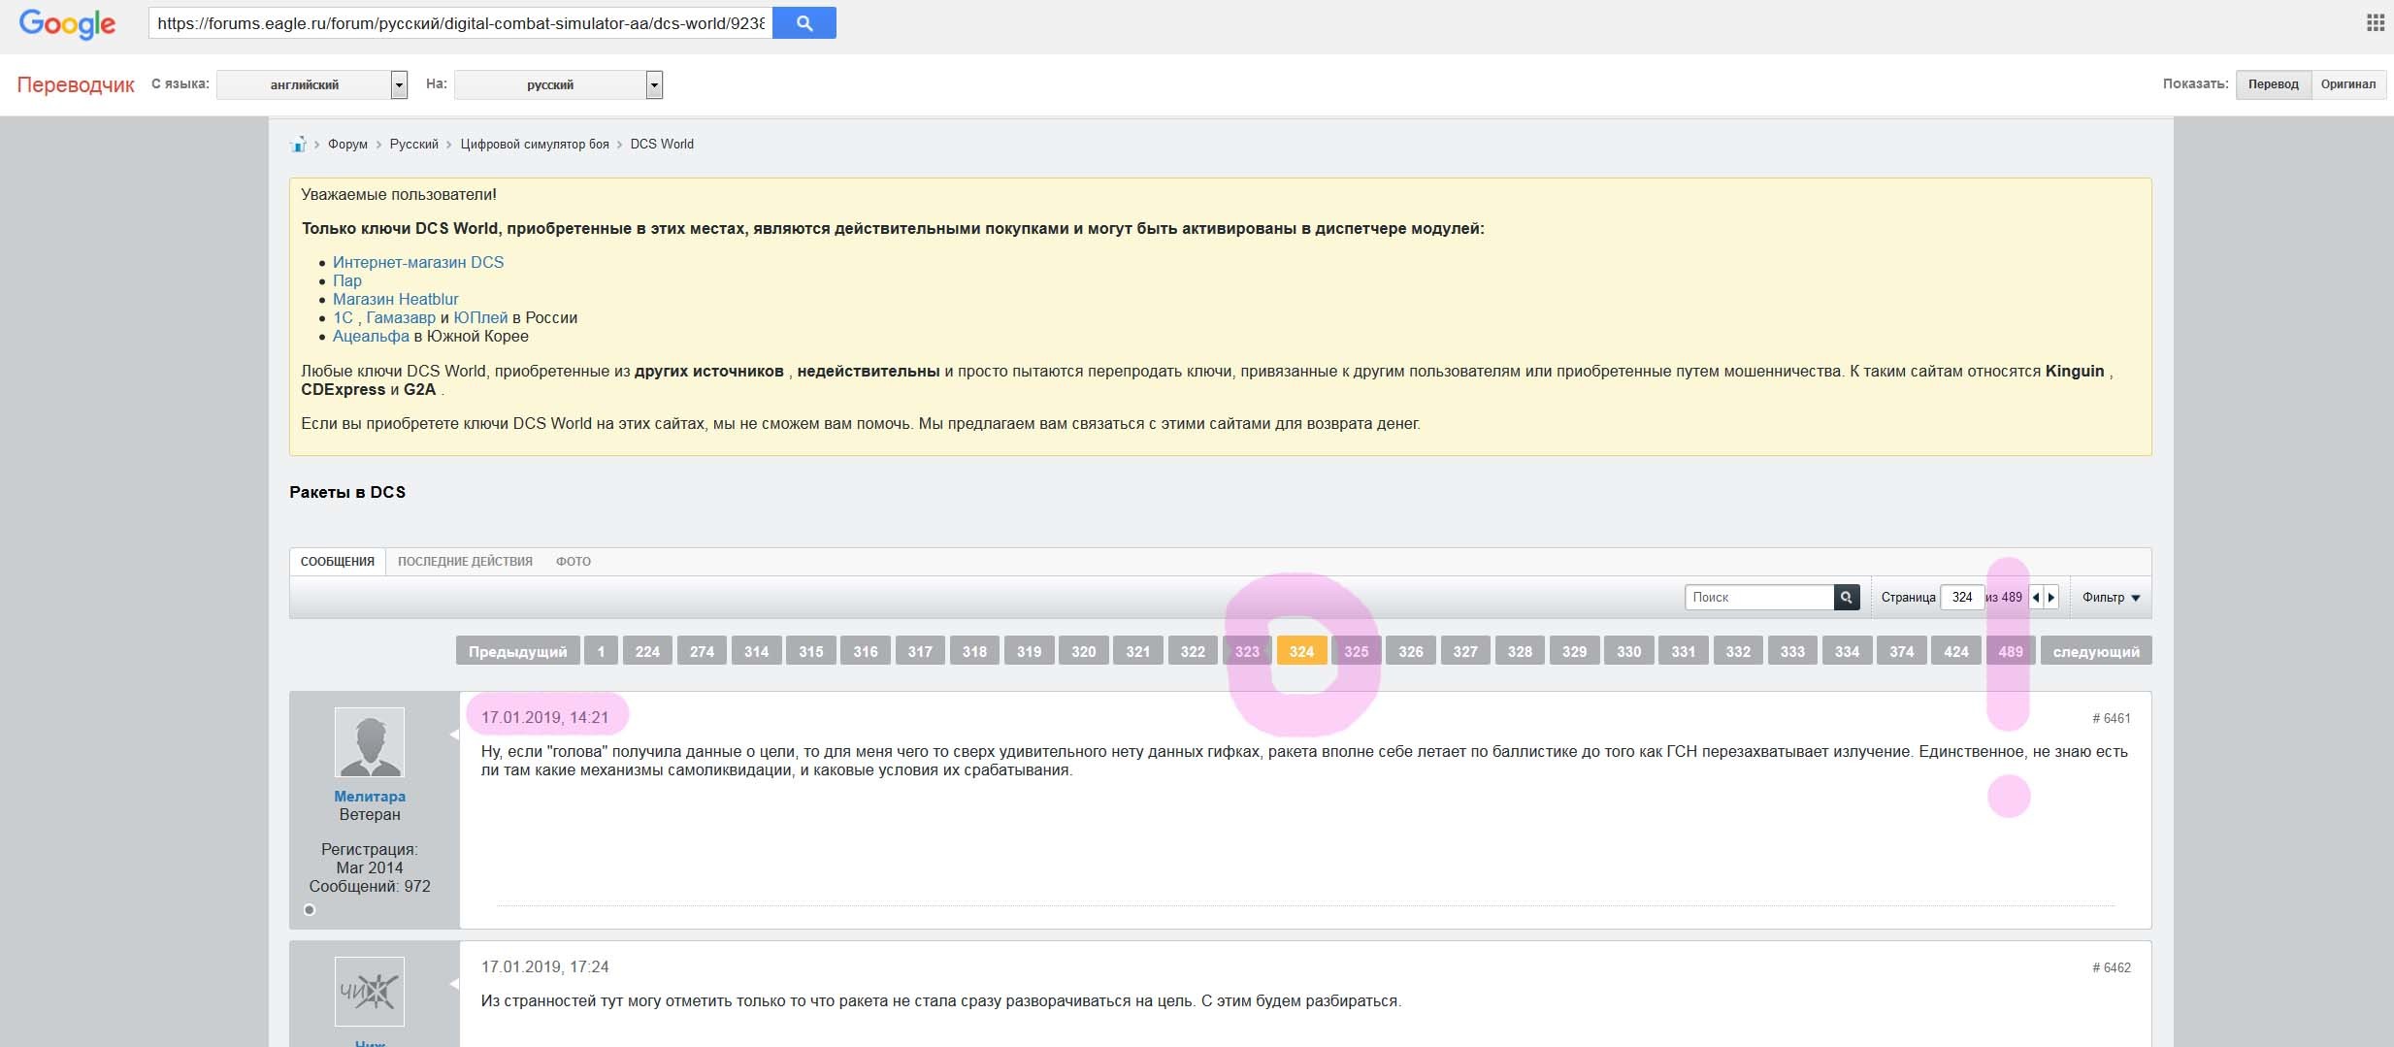The height and width of the screenshot is (1047, 2394).
Task: Go to page 316
Action: [866, 651]
